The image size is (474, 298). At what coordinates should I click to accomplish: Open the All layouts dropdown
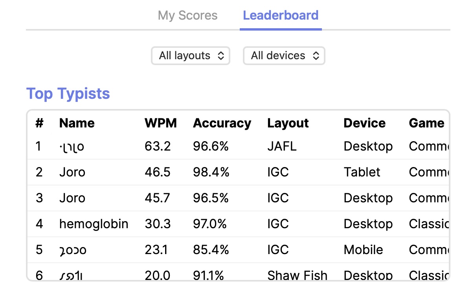[191, 56]
